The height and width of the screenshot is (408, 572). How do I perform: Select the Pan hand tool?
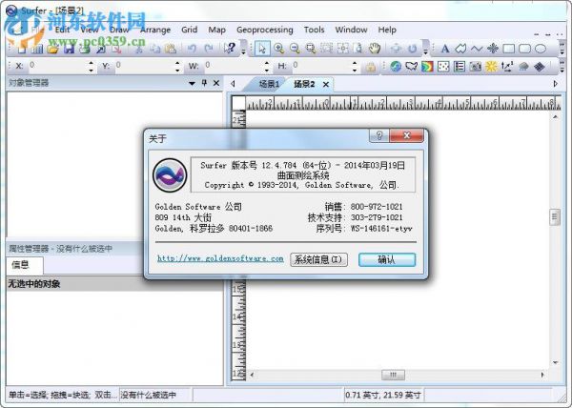coord(375,49)
